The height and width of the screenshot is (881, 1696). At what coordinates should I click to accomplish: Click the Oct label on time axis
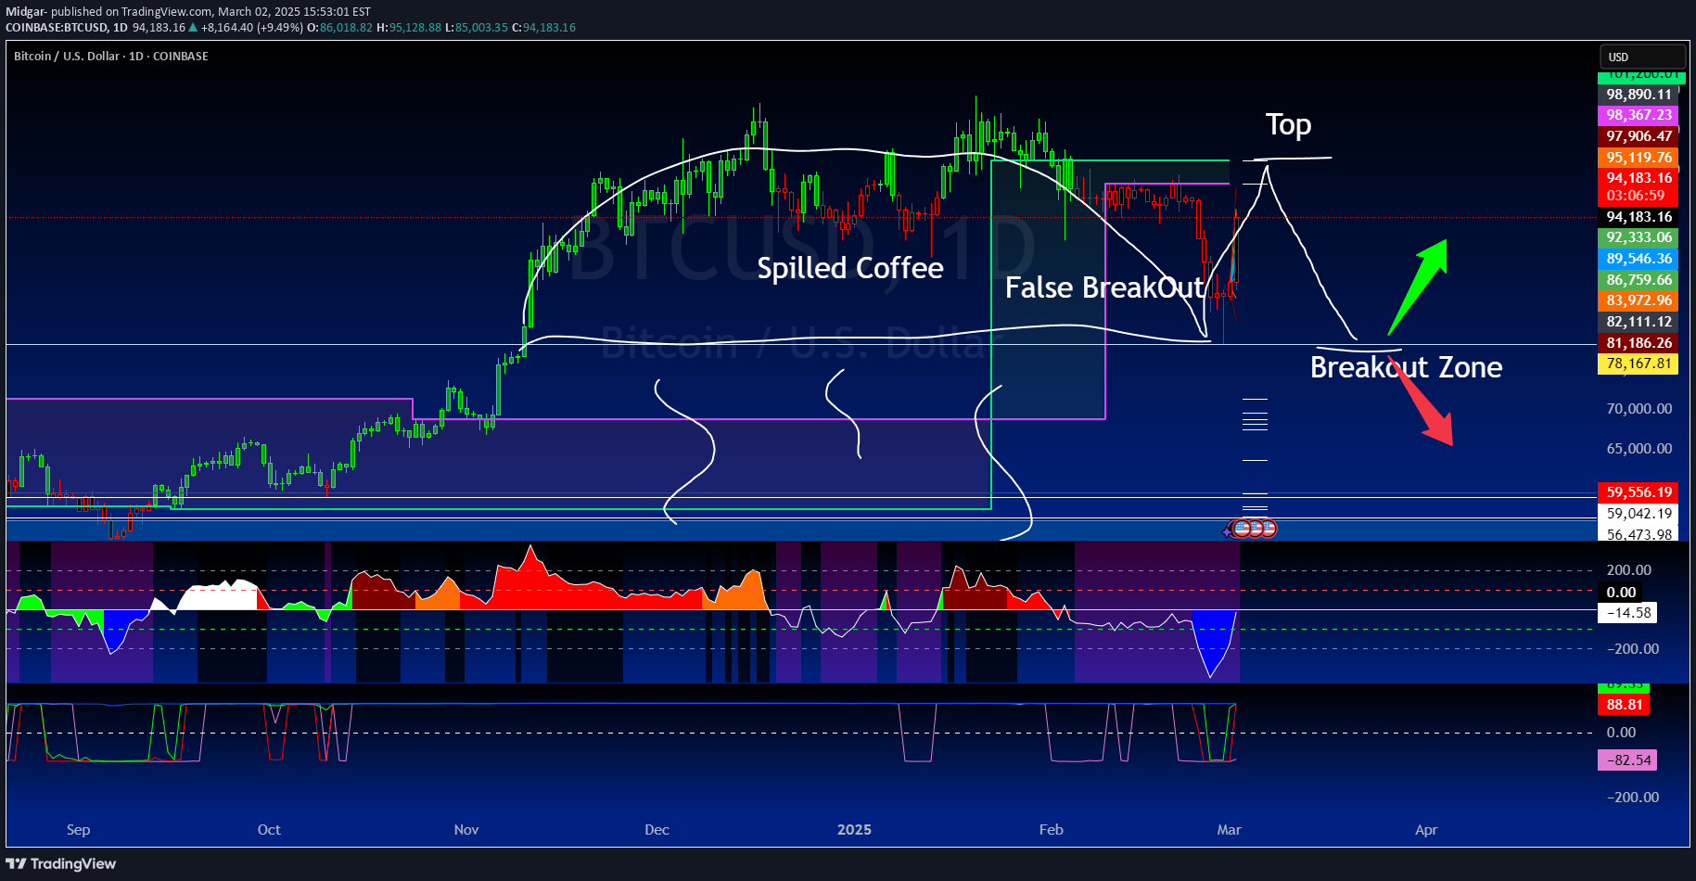[269, 830]
